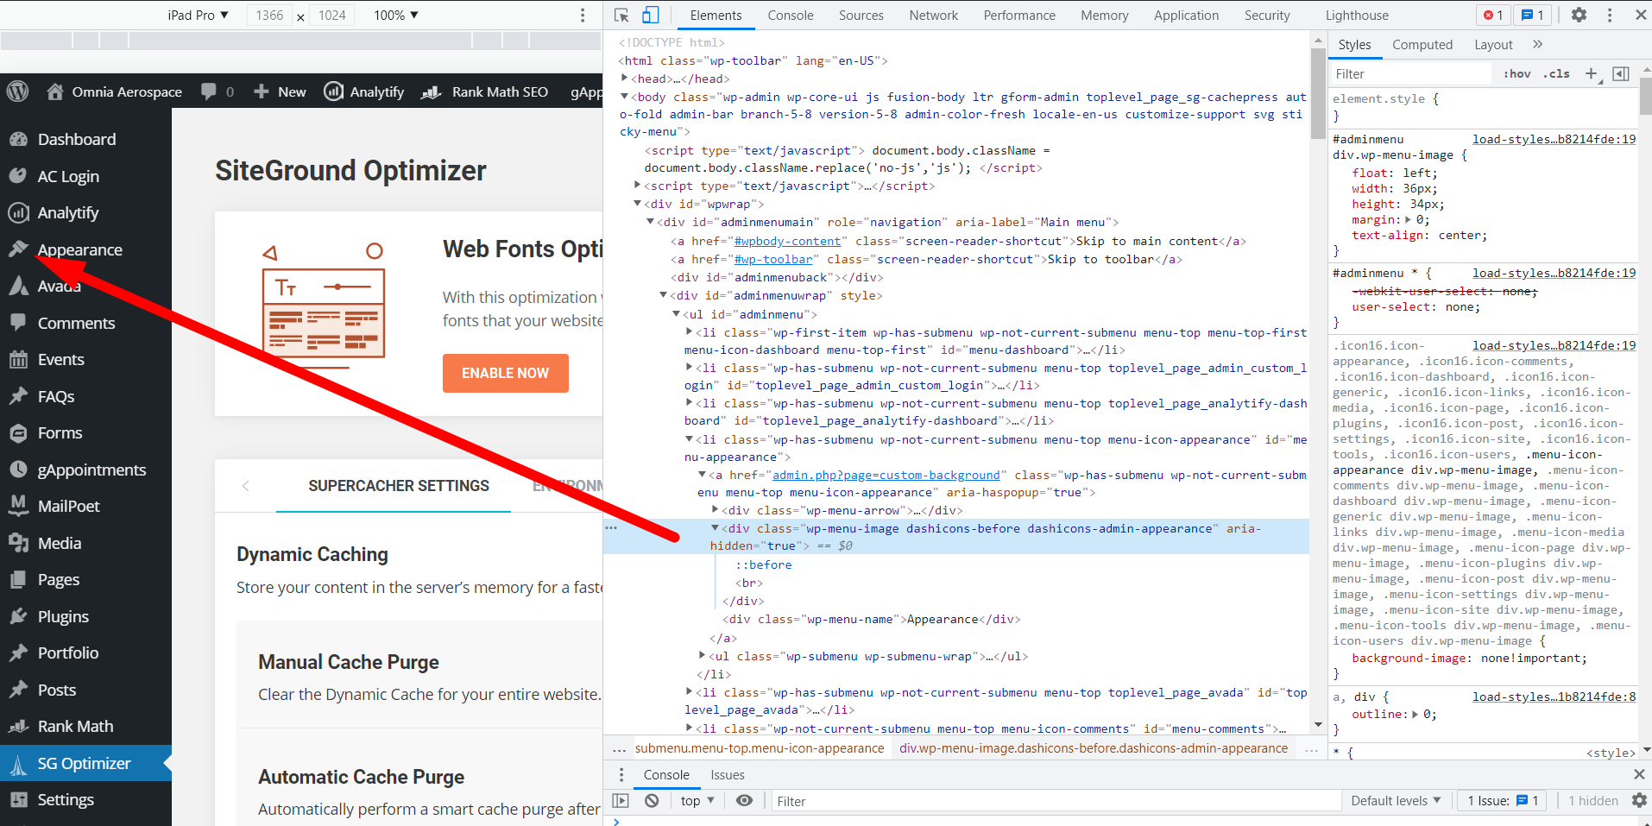
Task: Toggle the device toolbar icon
Action: point(651,15)
